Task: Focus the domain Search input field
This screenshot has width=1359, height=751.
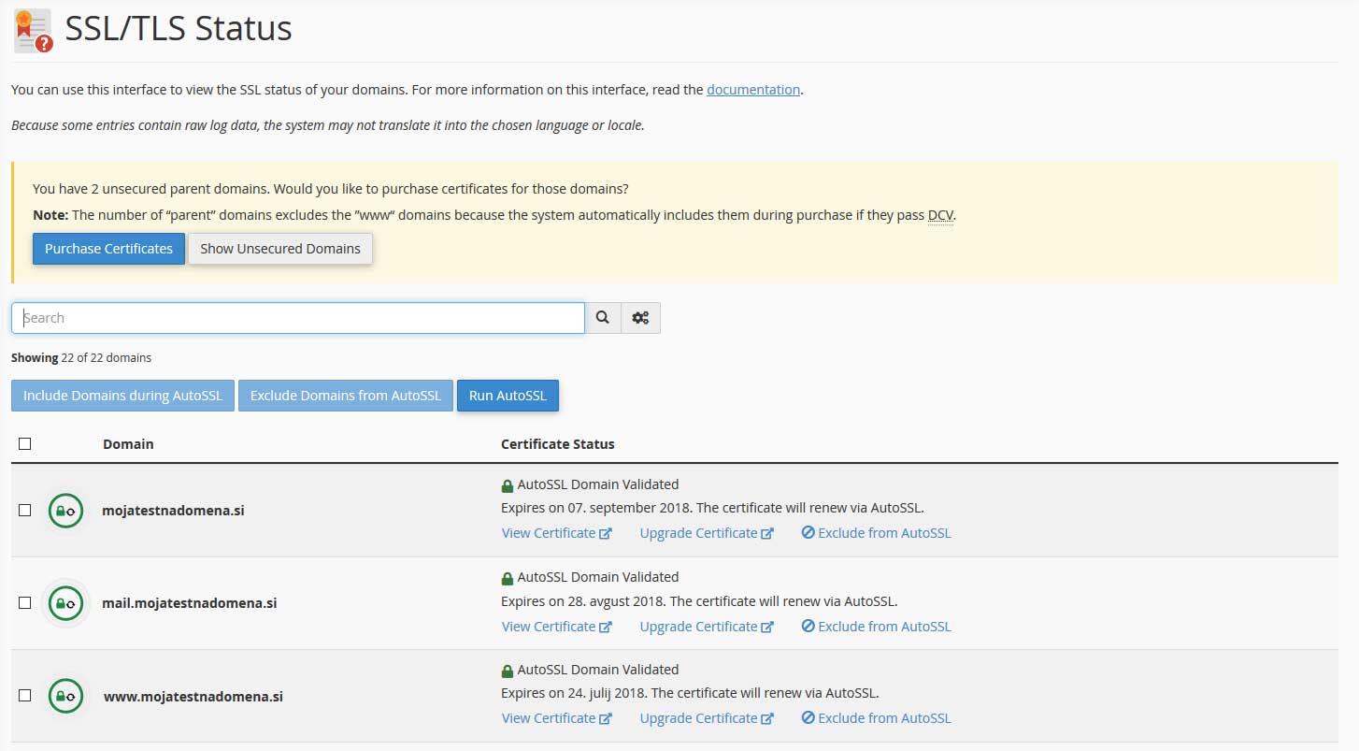Action: (x=297, y=318)
